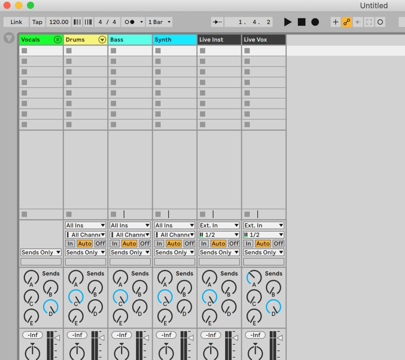
Task: Click the Live Vox -Inf peak level button
Action: pos(255,335)
